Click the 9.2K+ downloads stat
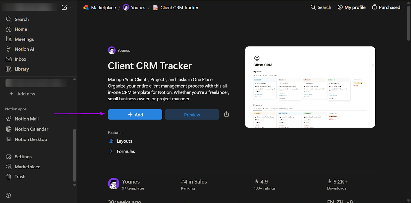 pyautogui.click(x=337, y=184)
